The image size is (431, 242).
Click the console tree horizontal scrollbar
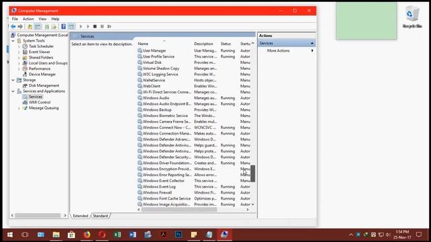pyautogui.click(x=38, y=216)
